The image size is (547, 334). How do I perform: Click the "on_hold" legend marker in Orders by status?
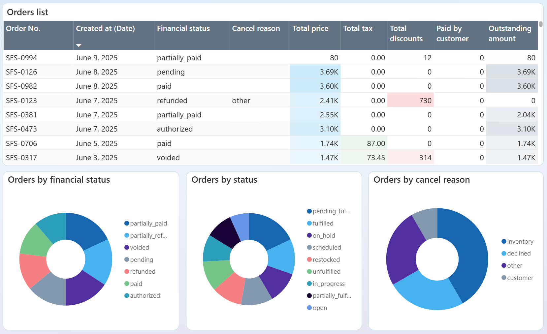(x=309, y=235)
